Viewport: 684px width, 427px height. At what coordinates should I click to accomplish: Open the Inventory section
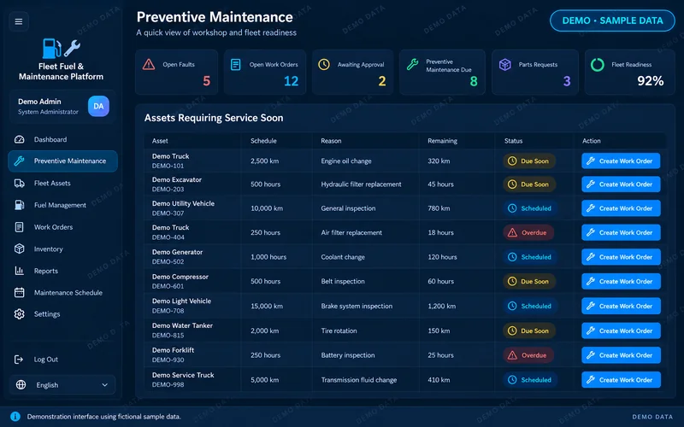pyautogui.click(x=62, y=249)
